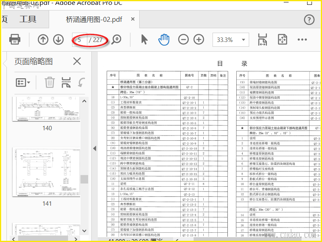
Task: Open the find text magnifier tool
Action: coord(116,39)
